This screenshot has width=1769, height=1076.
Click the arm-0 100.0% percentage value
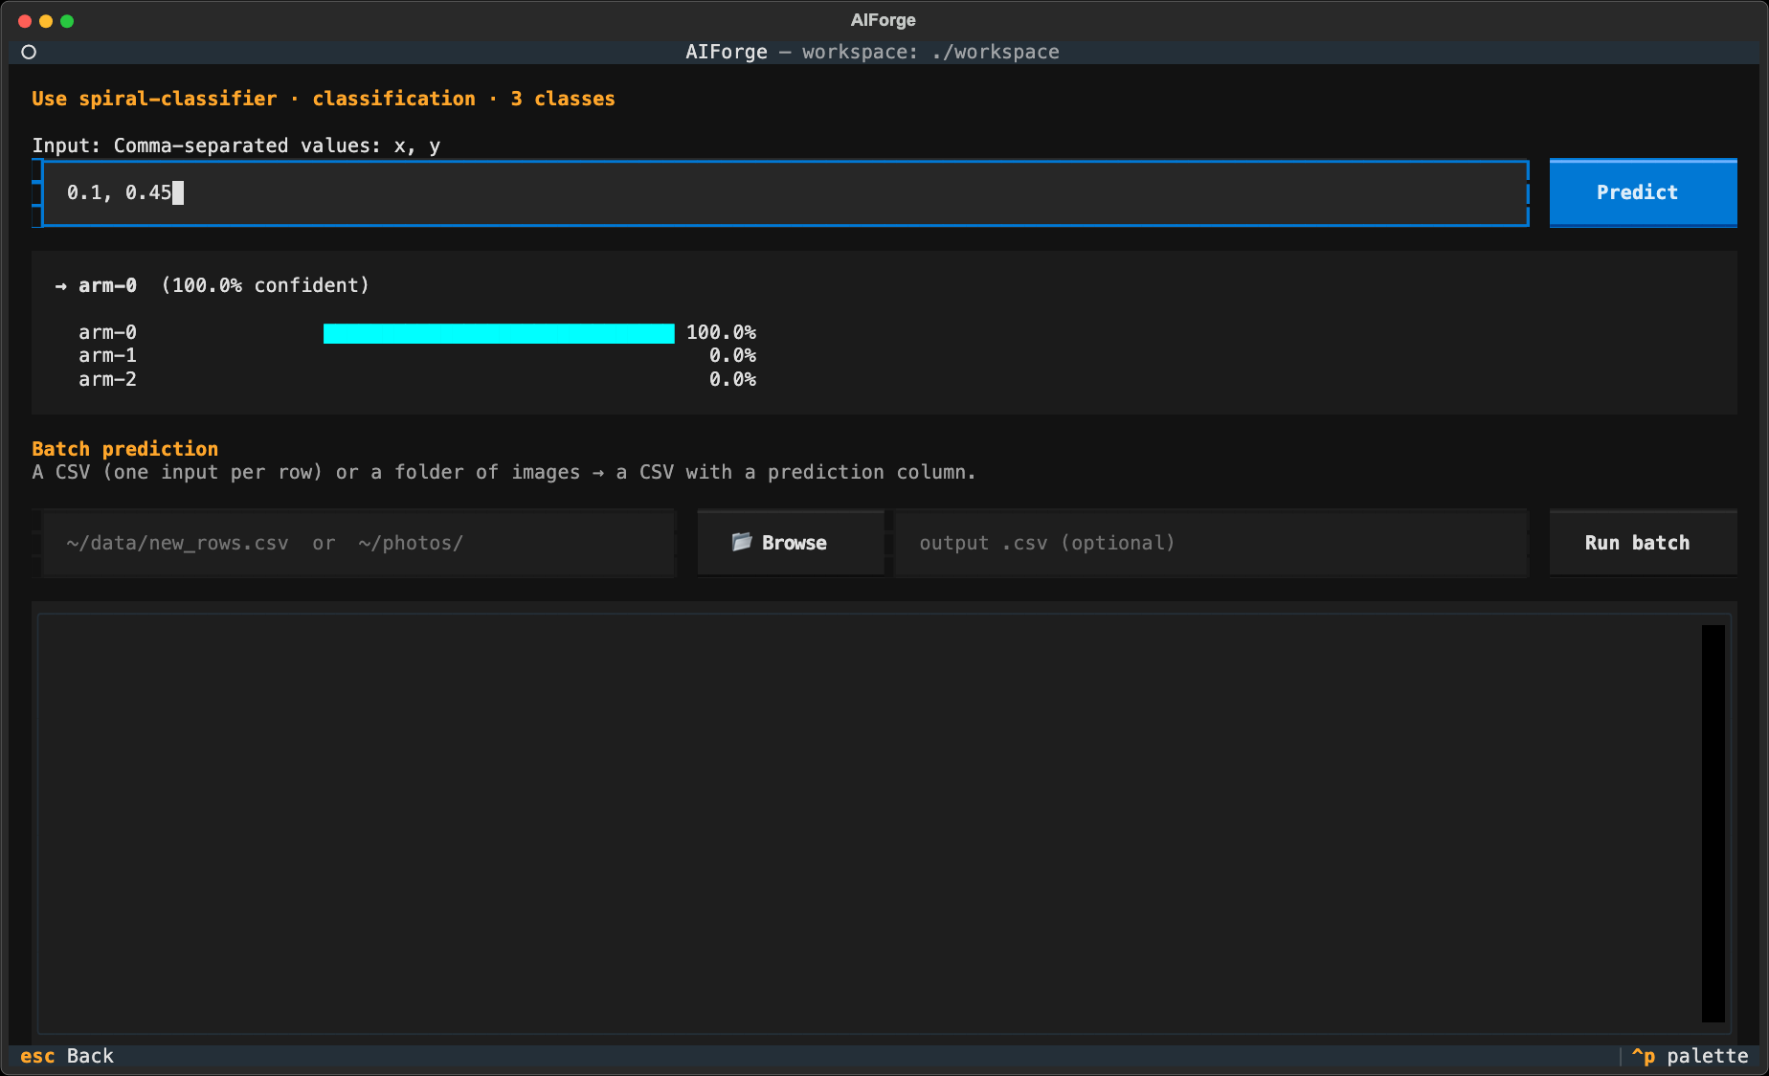[x=721, y=332]
